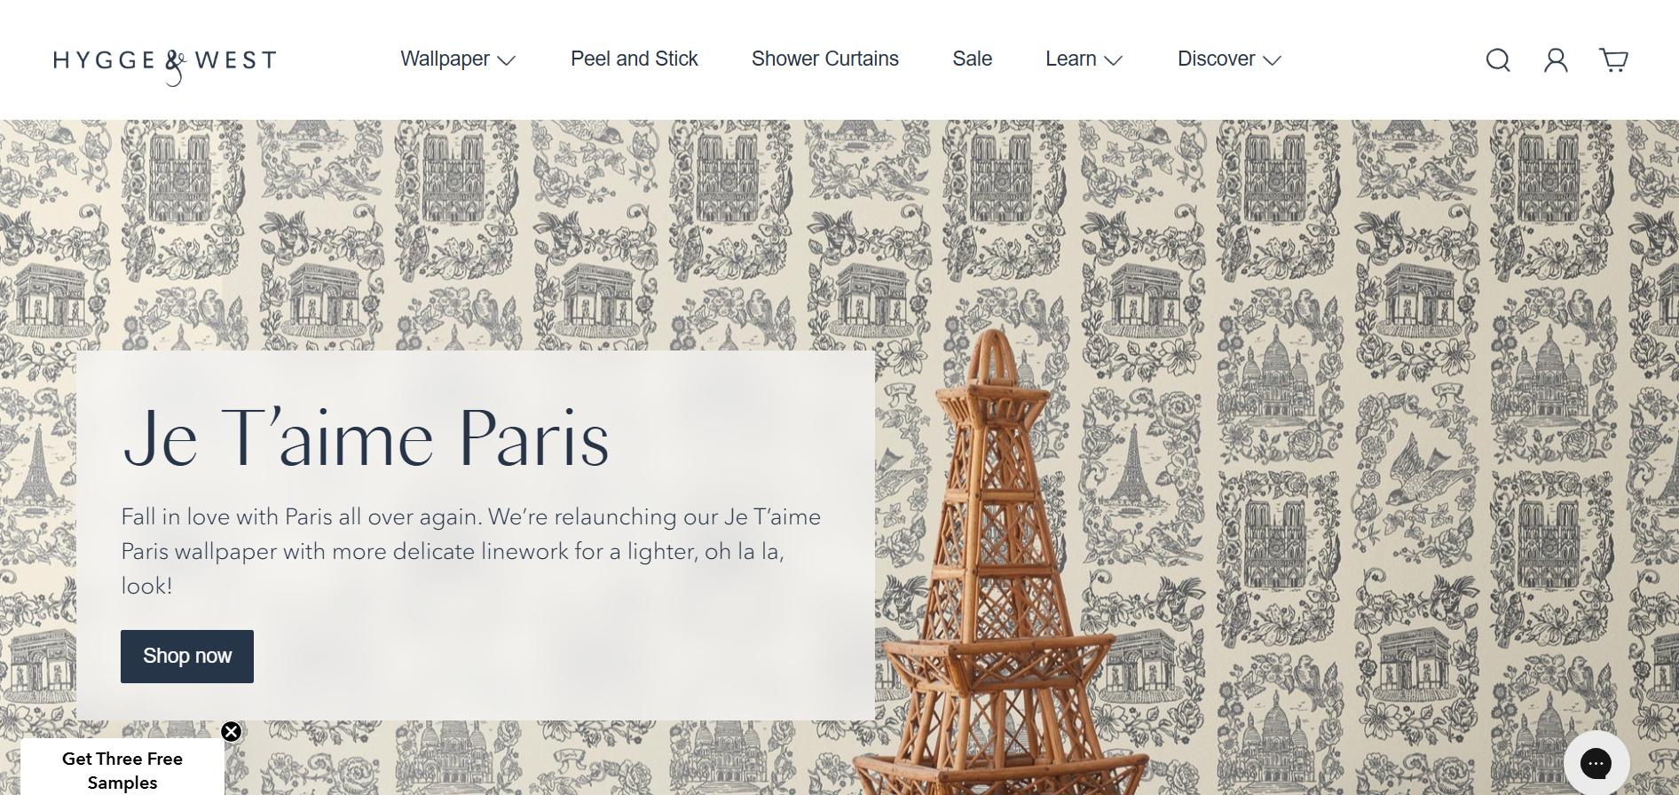The height and width of the screenshot is (795, 1679).
Task: Open the search magnifier icon
Action: [1498, 59]
